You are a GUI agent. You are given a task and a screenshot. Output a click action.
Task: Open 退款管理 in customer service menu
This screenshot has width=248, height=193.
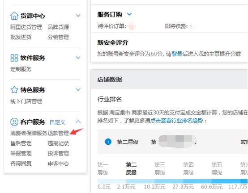point(58,133)
